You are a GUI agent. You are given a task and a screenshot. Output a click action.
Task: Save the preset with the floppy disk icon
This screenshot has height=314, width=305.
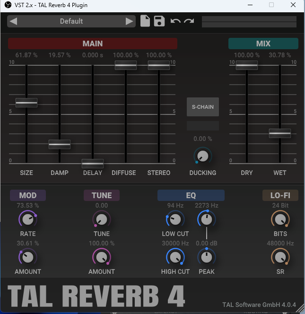pyautogui.click(x=159, y=21)
